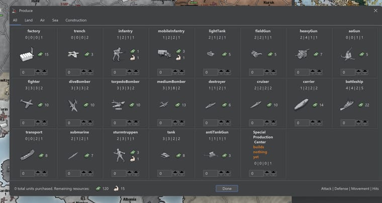Click the factory unit icon
Screen dimensions: 382x203
point(27,55)
